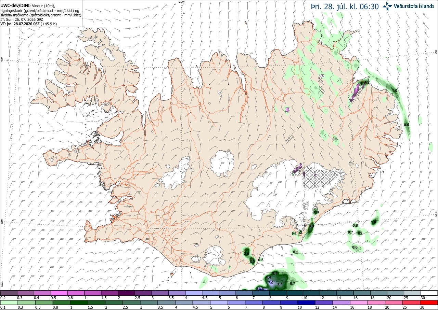Screen dimensions: 438x310
Task: Pick the bright red swatch ending the rain scale
Action: pos(429,302)
